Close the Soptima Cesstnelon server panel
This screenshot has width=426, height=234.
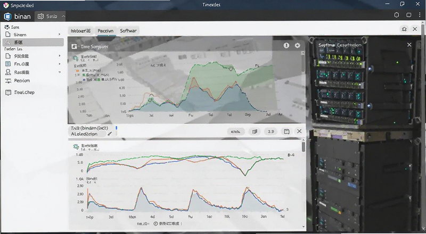409,45
